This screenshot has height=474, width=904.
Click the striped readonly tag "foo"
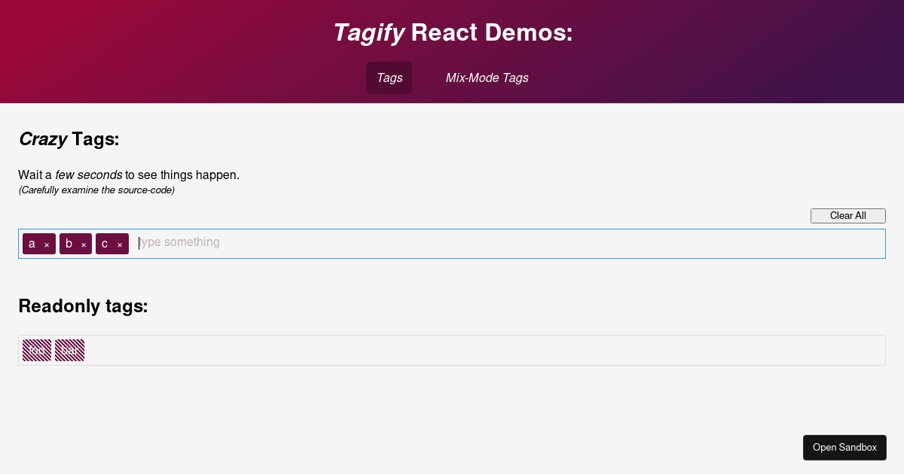click(37, 350)
